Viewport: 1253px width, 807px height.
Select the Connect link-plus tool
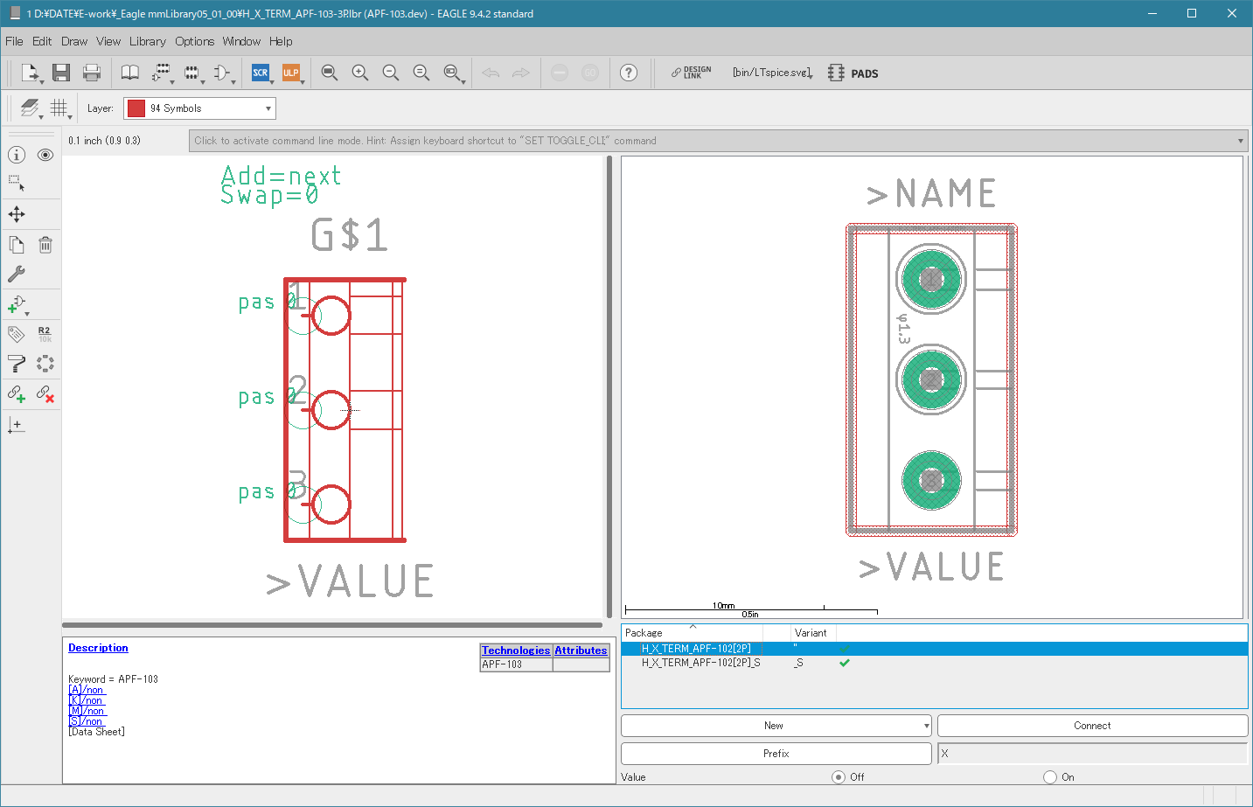(17, 394)
